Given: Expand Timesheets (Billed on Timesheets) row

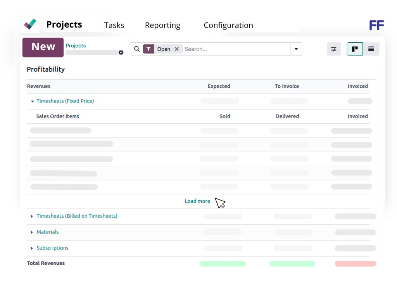Looking at the screenshot, I should point(32,216).
